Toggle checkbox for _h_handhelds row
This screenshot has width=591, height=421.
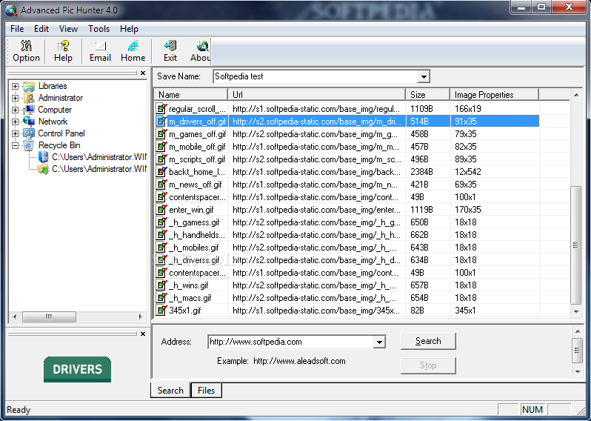pyautogui.click(x=161, y=235)
